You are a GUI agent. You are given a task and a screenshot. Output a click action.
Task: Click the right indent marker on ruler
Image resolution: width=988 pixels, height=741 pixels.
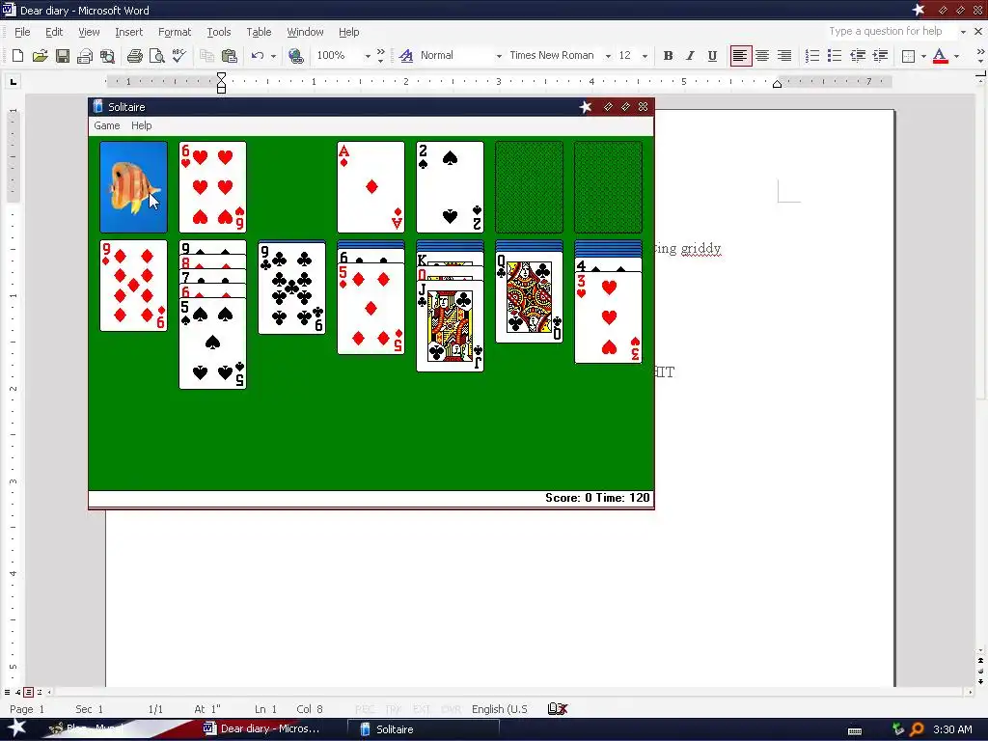tap(777, 85)
